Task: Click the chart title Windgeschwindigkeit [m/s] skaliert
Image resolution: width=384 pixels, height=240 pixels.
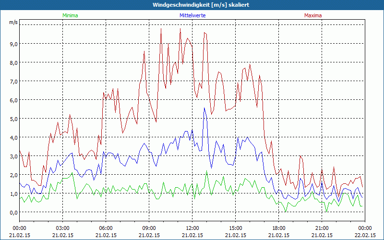Action: pos(201,5)
